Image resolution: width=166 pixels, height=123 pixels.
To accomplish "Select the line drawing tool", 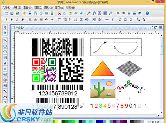I will [5, 41].
